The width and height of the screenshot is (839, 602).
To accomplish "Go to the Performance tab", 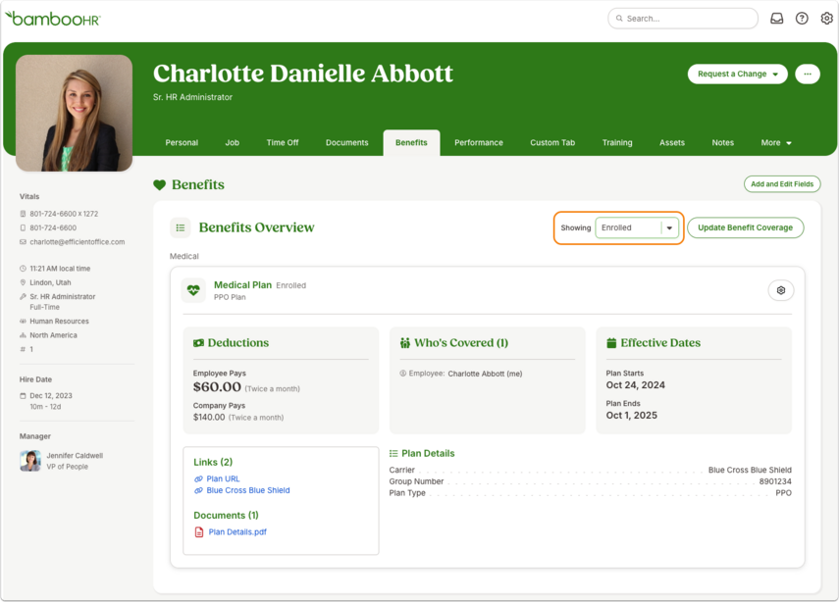I will point(478,143).
